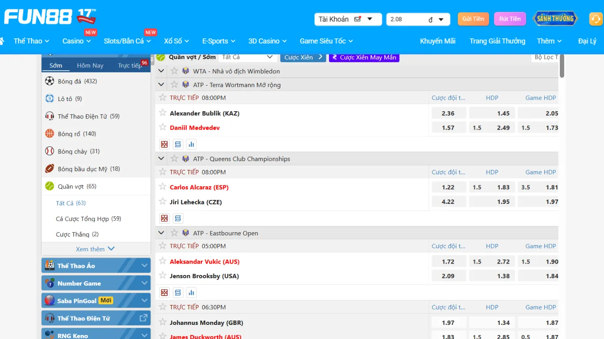Open Thể Thao Điện Tử in external window icon
This screenshot has height=339, width=604.
[x=143, y=318]
